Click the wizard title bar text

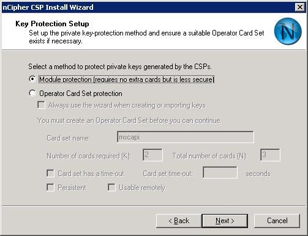pyautogui.click(x=48, y=7)
